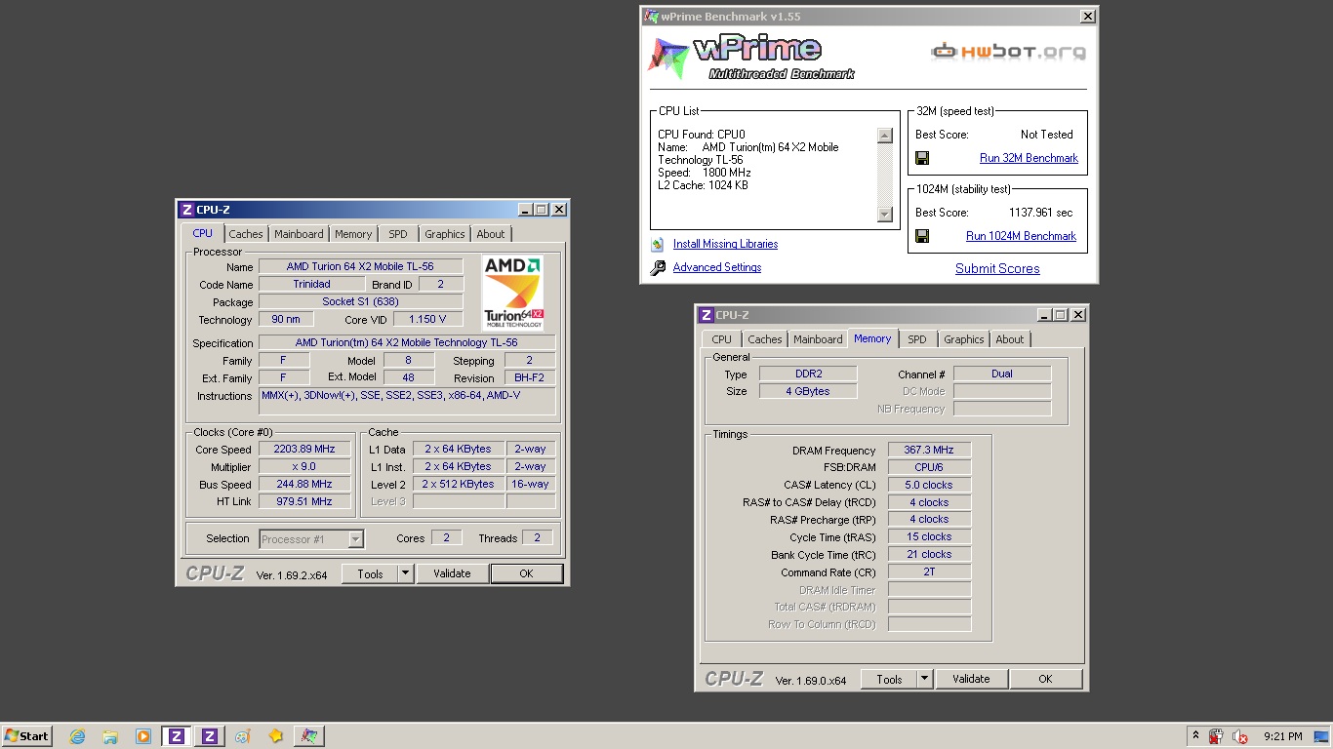The height and width of the screenshot is (749, 1333).
Task: Open the Processor #1 selection combo box
Action: pos(312,538)
